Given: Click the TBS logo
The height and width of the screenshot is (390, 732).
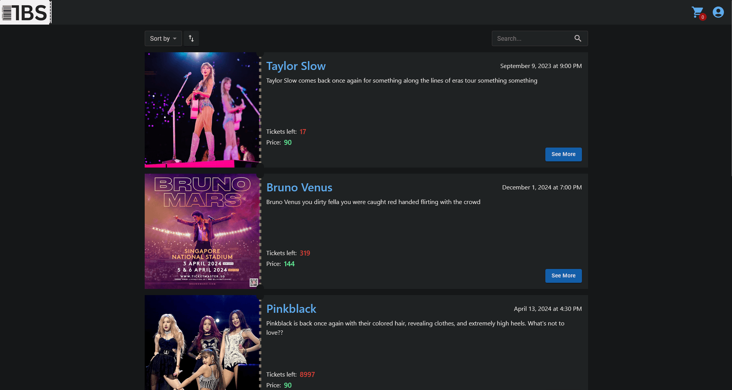Looking at the screenshot, I should (x=25, y=12).
